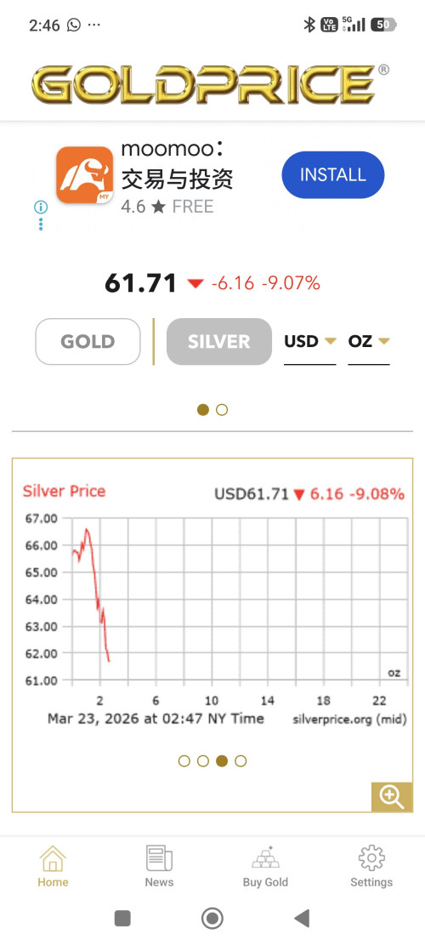Open Settings gear icon
425x945 pixels.
371,857
